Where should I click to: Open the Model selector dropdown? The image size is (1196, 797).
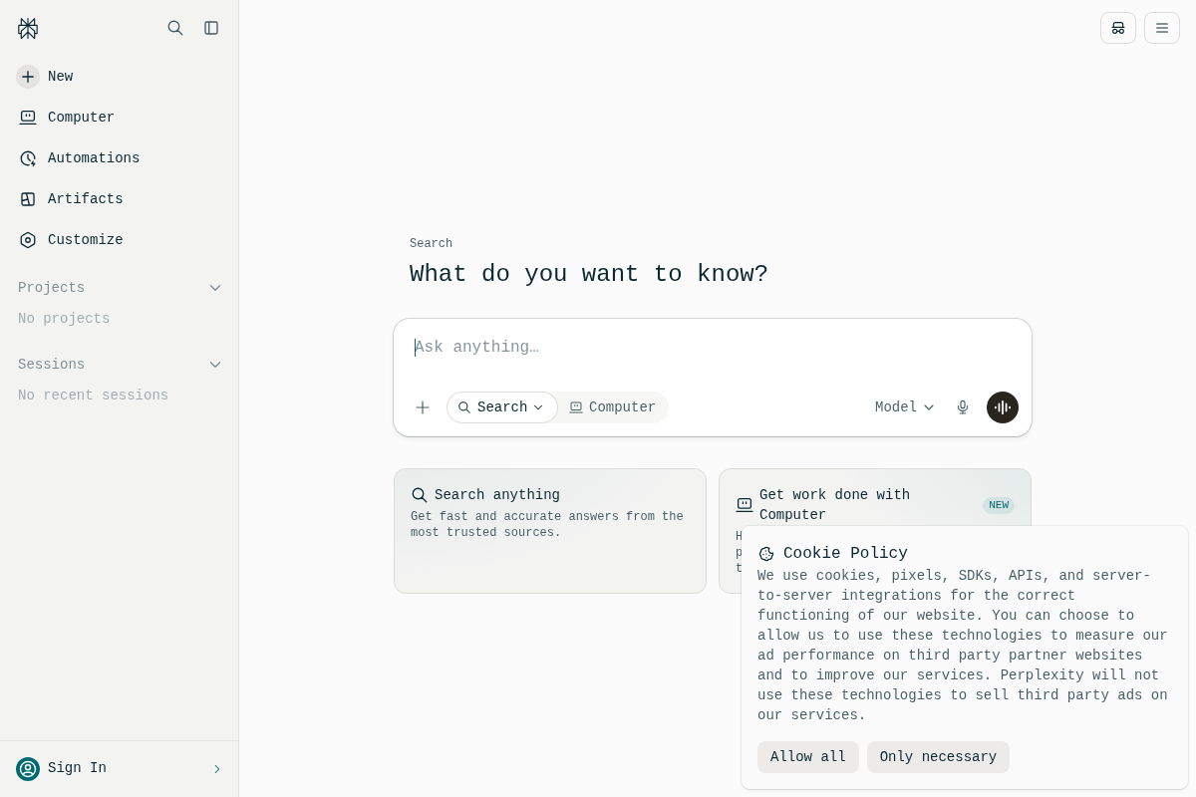pos(905,407)
